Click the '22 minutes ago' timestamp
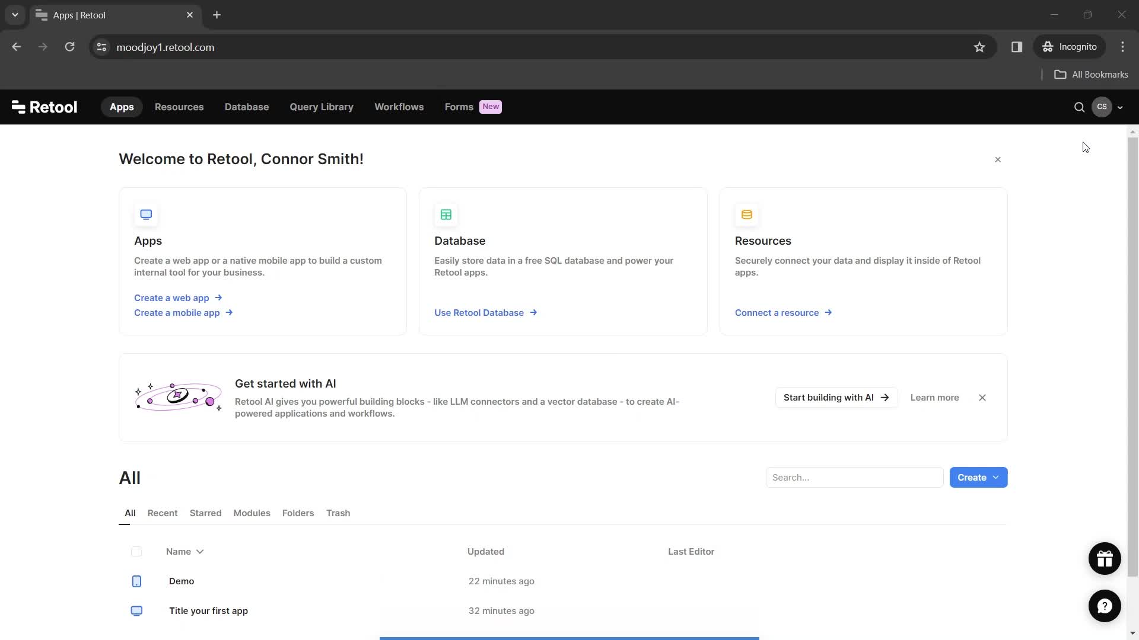The width and height of the screenshot is (1139, 640). coord(501,581)
